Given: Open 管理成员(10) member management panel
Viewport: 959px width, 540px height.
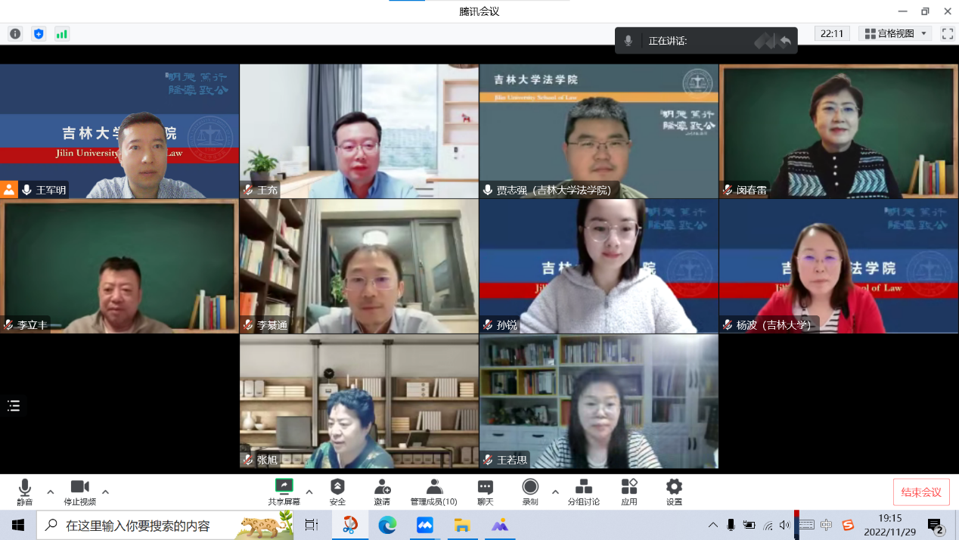Looking at the screenshot, I should click(433, 488).
